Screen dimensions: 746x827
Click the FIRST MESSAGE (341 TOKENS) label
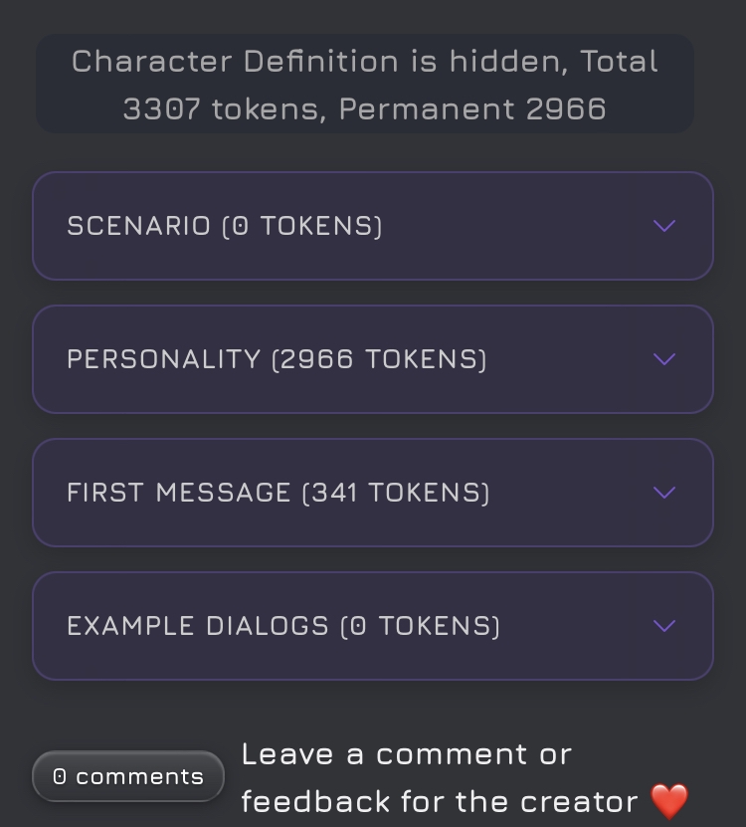pyautogui.click(x=279, y=493)
